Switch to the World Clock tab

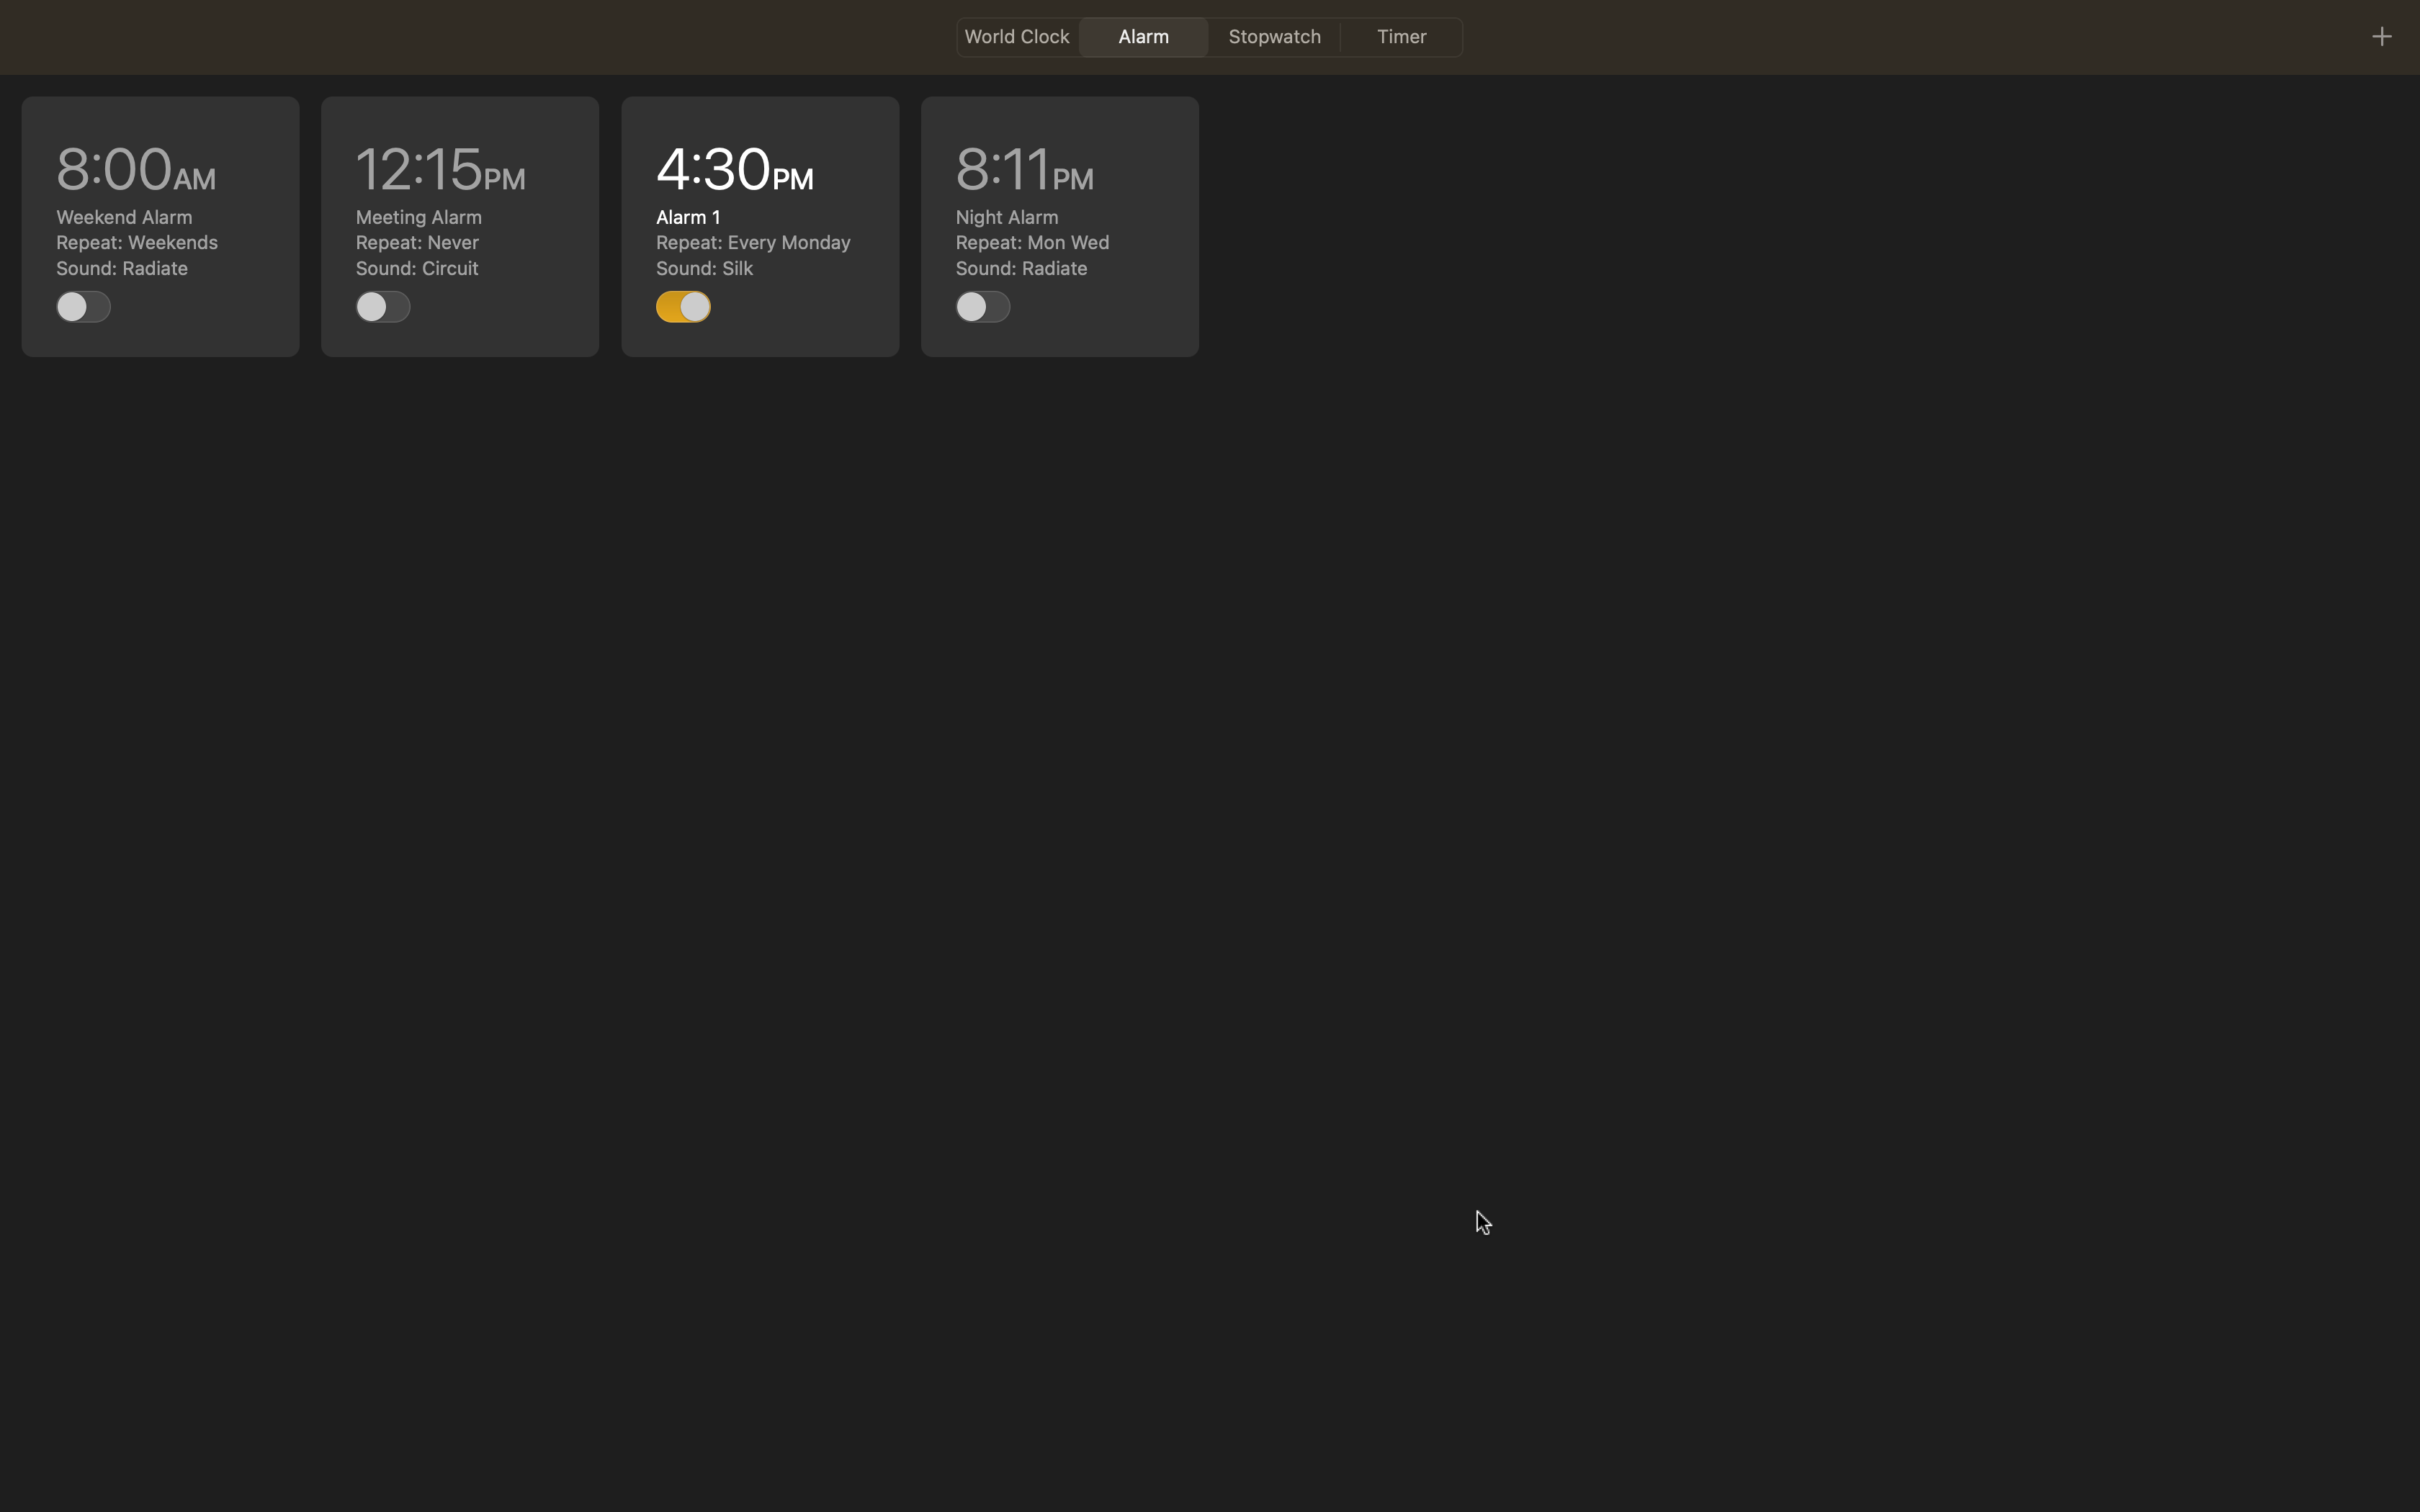click(1016, 37)
